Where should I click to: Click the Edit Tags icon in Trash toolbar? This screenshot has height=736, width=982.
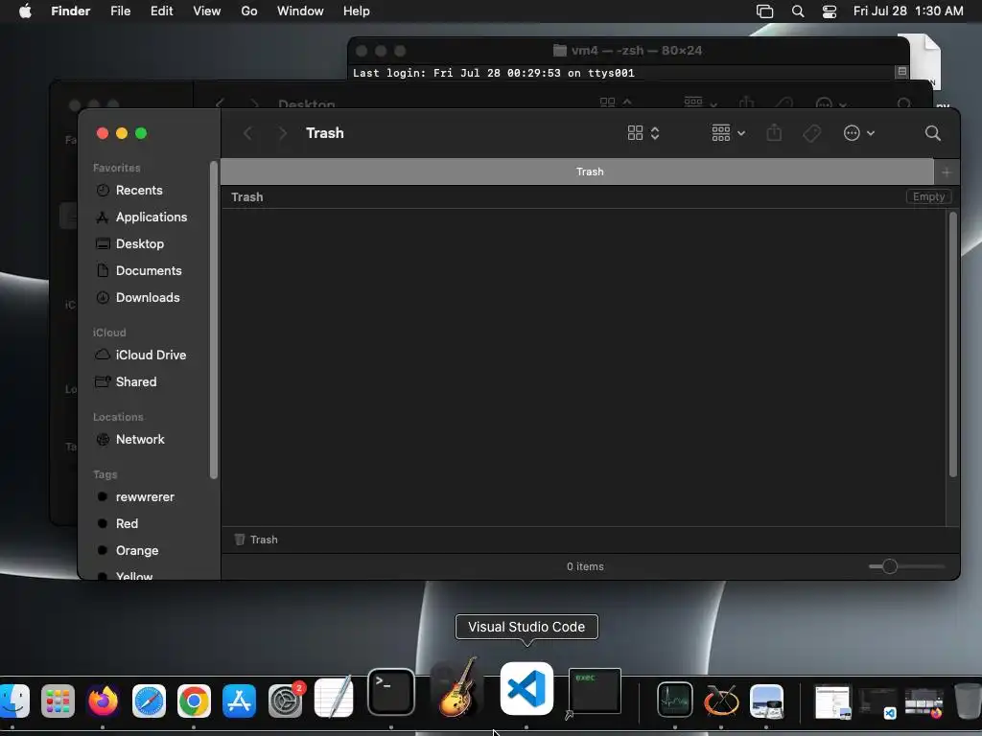point(811,133)
